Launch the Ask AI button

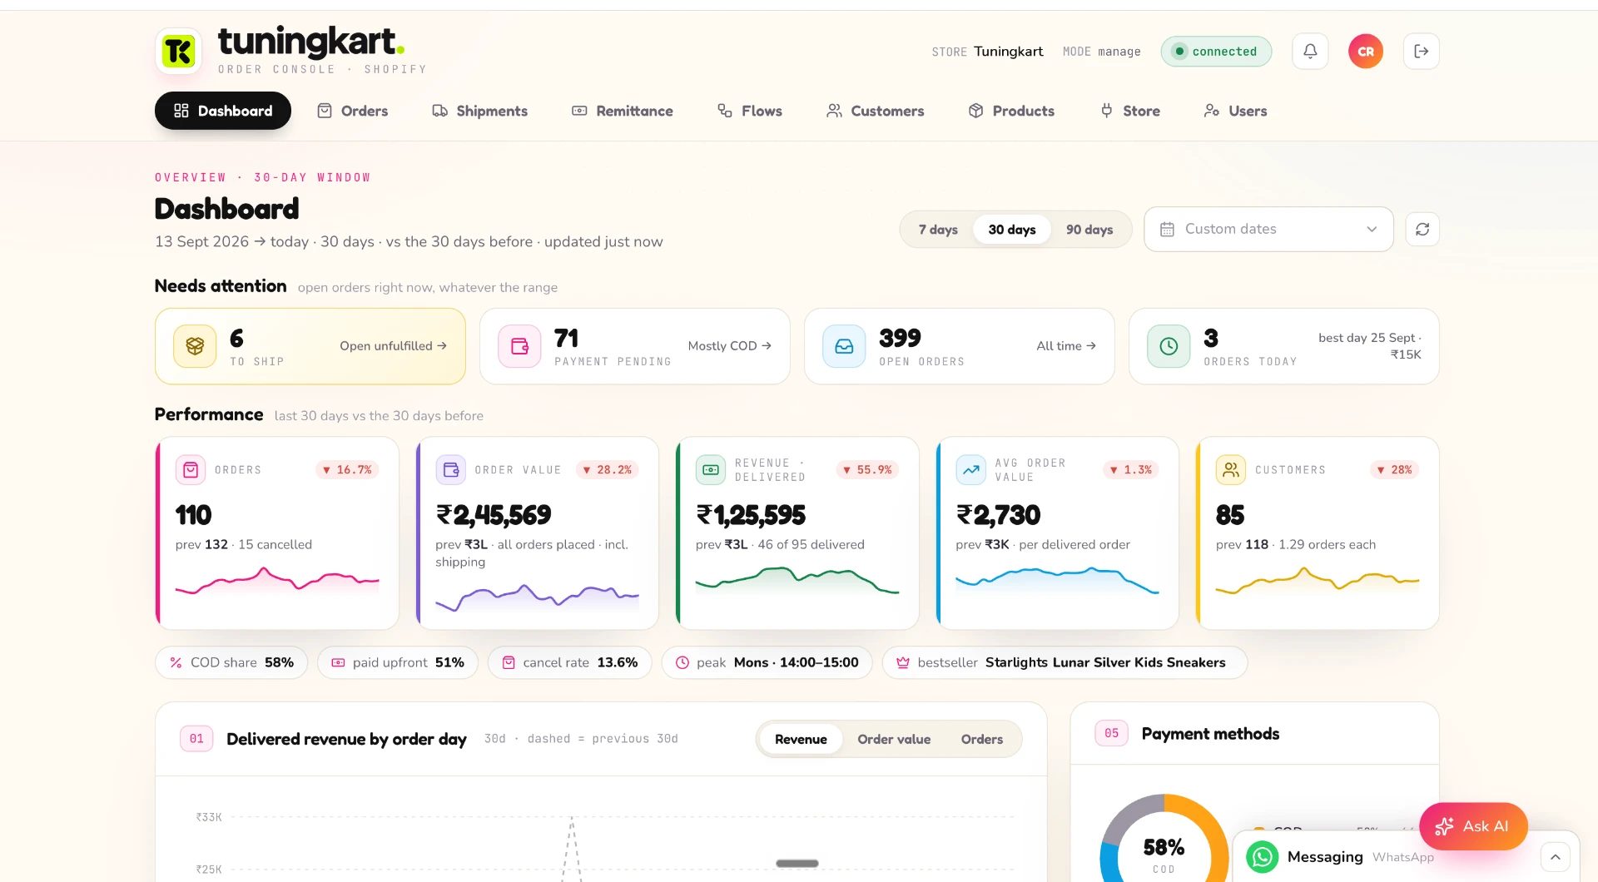click(x=1473, y=826)
